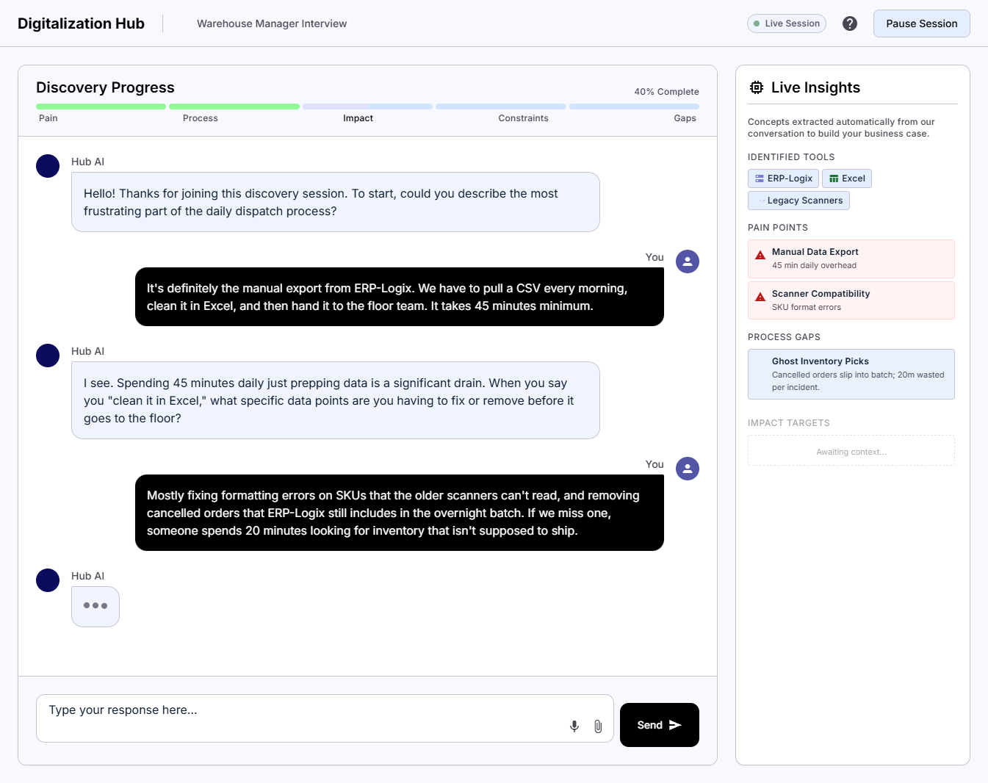988x783 pixels.
Task: Click the IDENTIFIED TOOLS heading
Action: 791,157
